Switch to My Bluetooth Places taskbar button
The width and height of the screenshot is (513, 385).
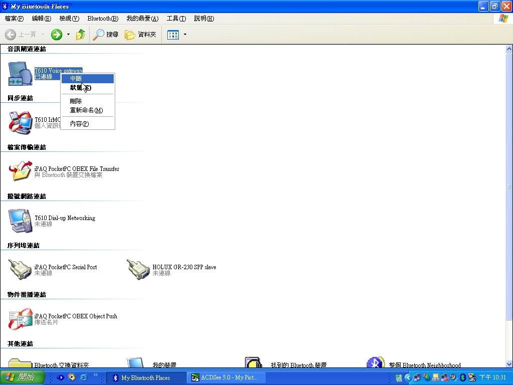146,378
